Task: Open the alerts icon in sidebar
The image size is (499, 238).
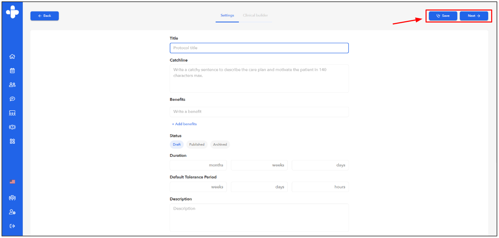Action: point(12,127)
